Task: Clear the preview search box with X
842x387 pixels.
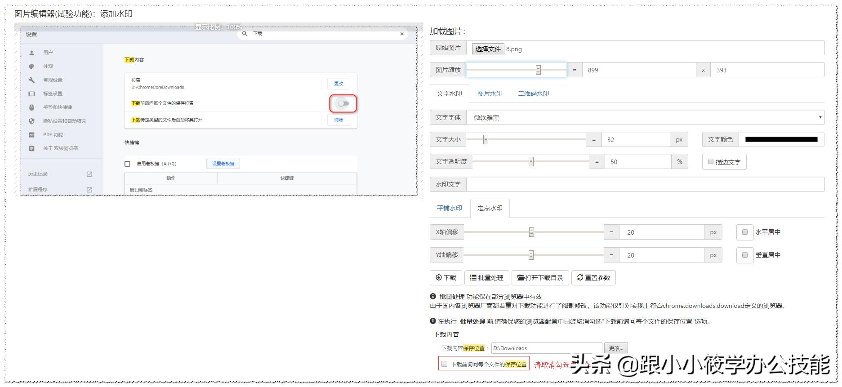Action: click(x=402, y=34)
